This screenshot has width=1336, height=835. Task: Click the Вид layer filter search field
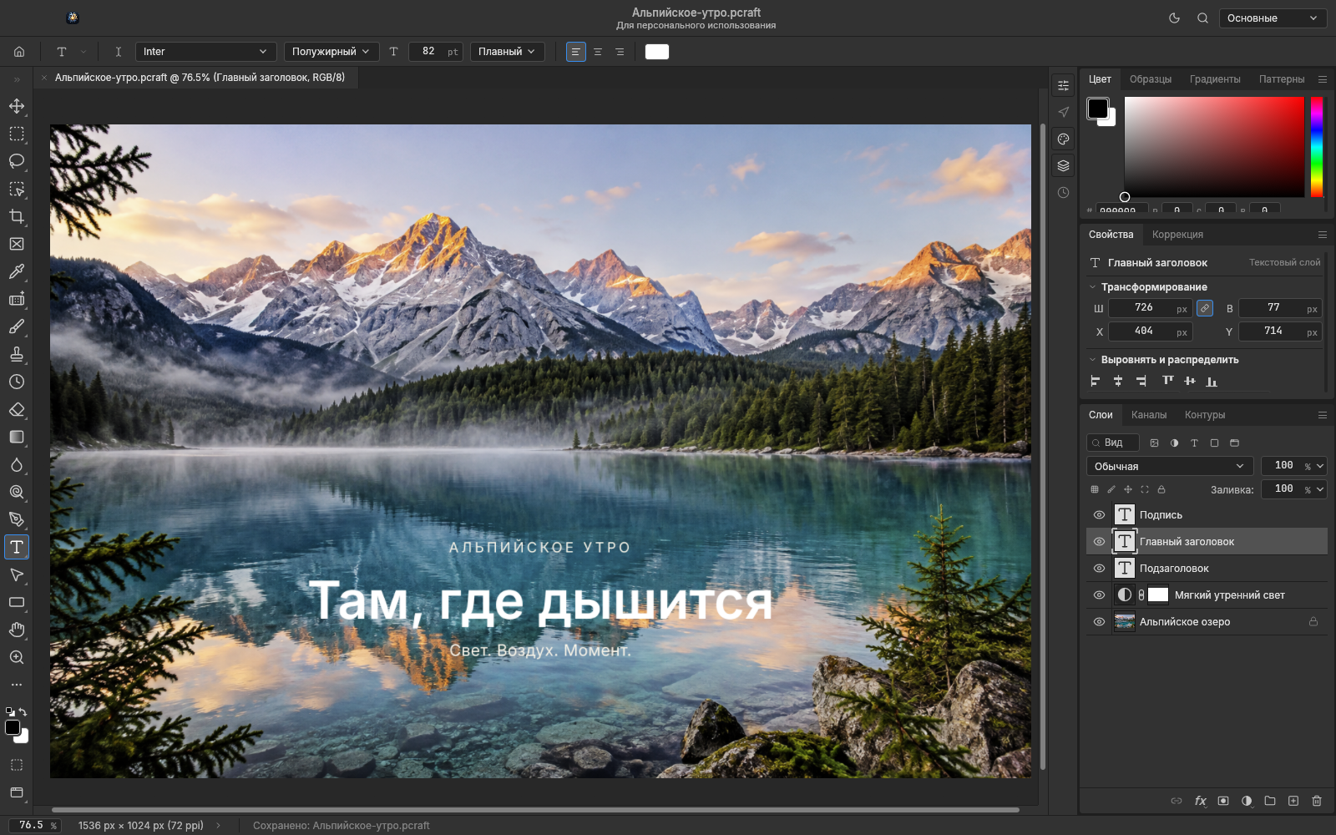[x=1113, y=443]
